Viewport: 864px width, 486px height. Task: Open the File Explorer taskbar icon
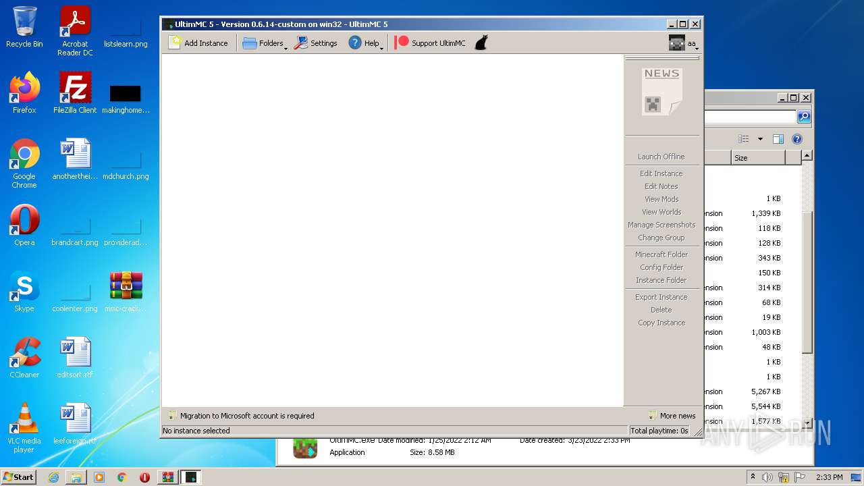[76, 477]
